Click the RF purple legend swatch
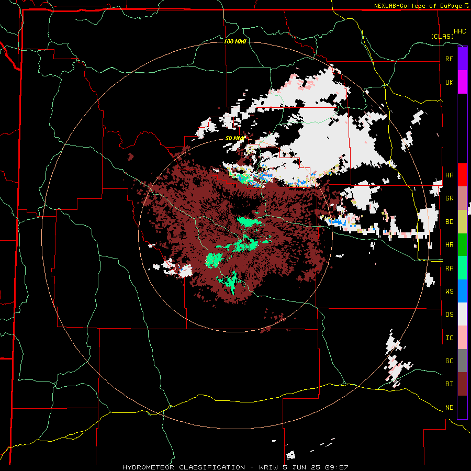471x471 pixels. (x=462, y=59)
